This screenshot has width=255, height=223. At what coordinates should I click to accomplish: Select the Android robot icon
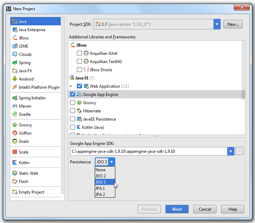(15, 79)
